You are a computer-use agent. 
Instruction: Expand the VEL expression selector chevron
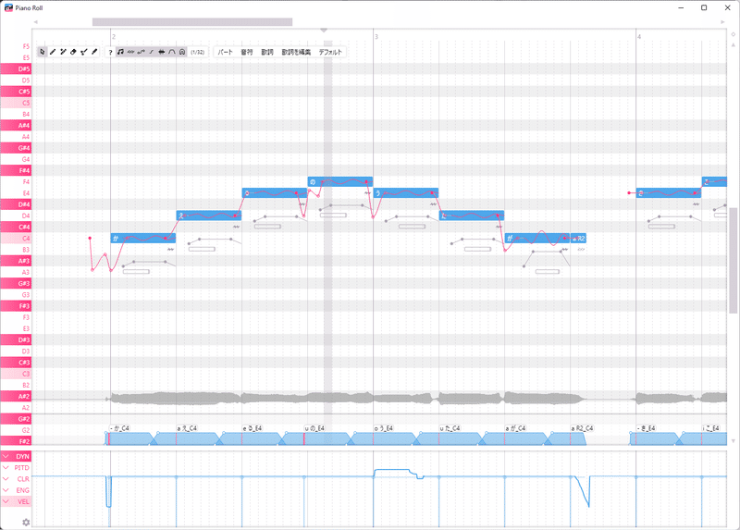coord(6,501)
